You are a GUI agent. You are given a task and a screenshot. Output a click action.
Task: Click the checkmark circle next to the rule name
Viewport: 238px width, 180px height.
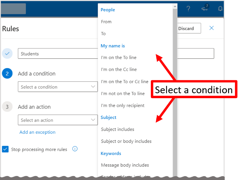(7, 53)
